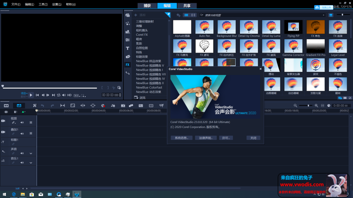Click the Undo arrow in the timeline toolbar
The height and width of the screenshot is (198, 353).
pyautogui.click(x=42, y=106)
